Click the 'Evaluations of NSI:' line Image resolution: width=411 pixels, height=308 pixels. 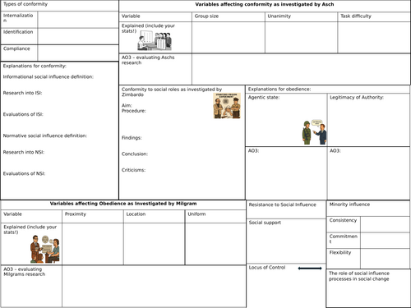[24, 173]
